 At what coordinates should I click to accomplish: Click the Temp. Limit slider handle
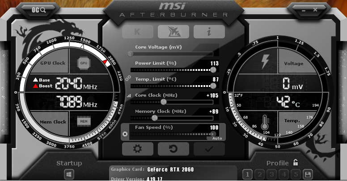213,86
